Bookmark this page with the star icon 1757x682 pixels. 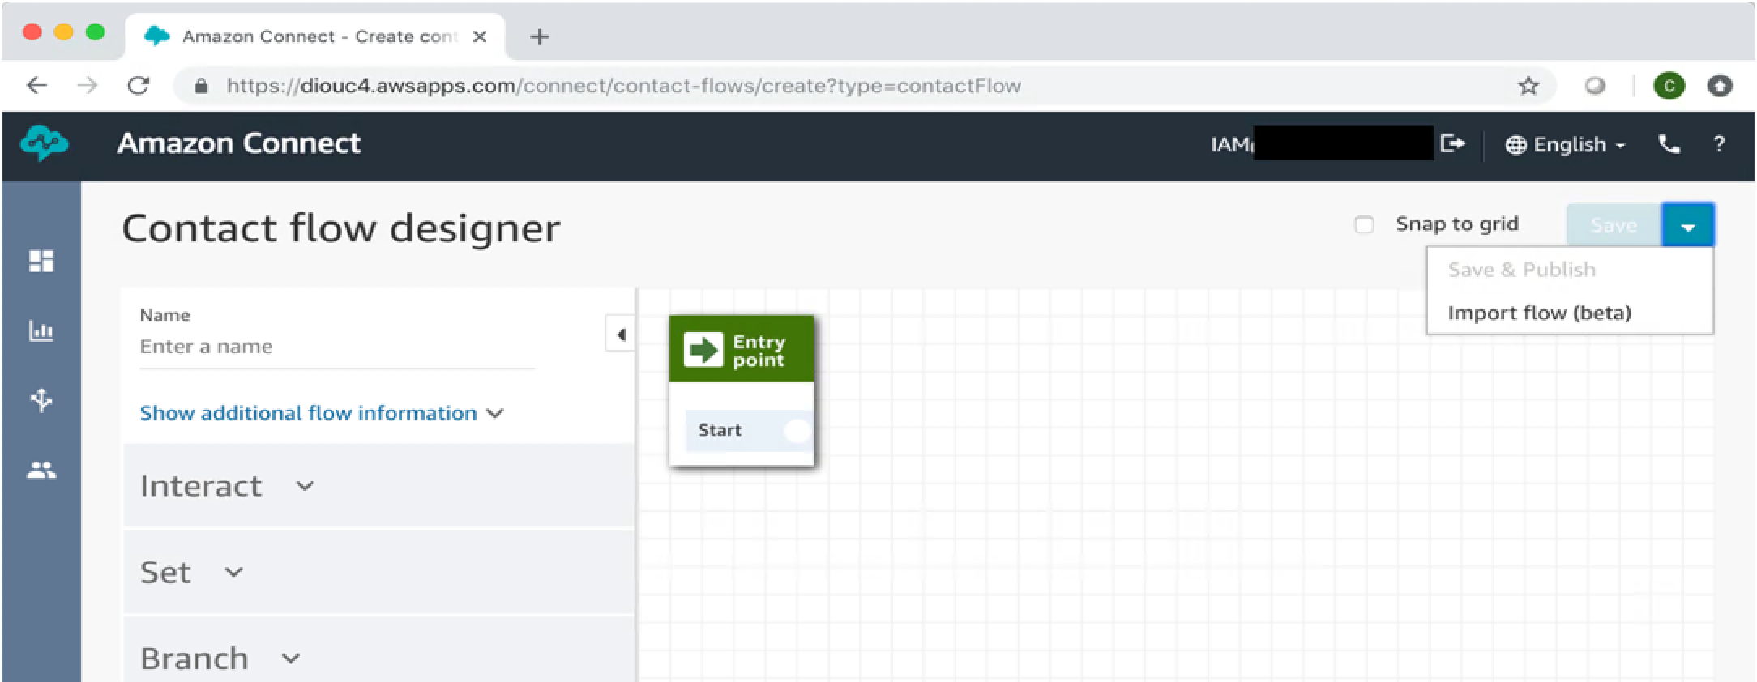pyautogui.click(x=1528, y=86)
